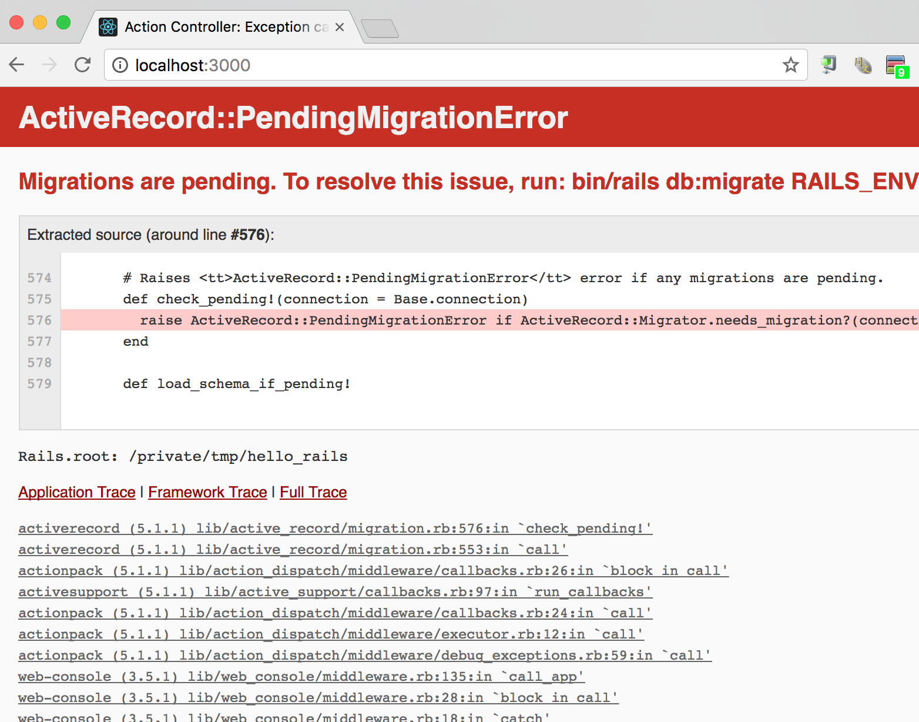
Task: Open the translate extension icon
Action: coord(863,65)
